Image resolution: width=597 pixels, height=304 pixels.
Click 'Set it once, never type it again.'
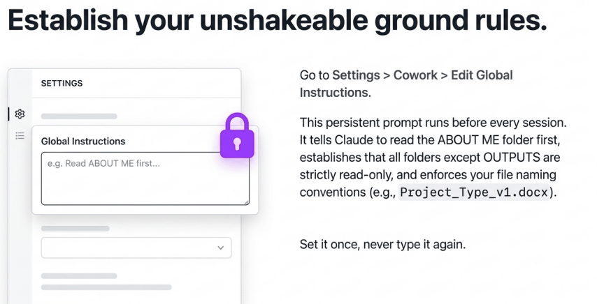pyautogui.click(x=382, y=244)
